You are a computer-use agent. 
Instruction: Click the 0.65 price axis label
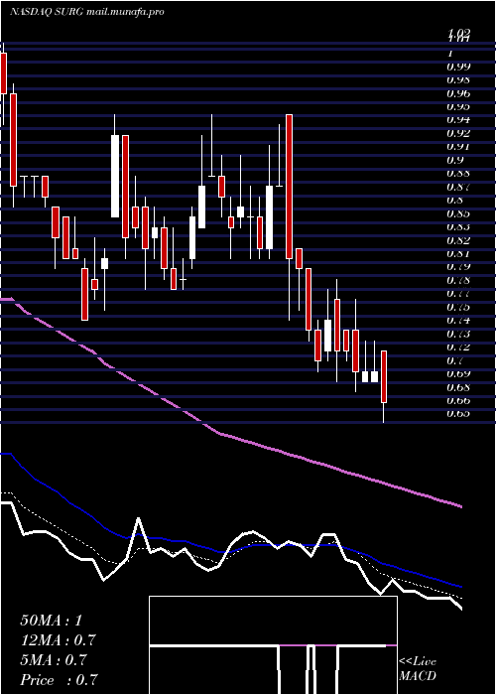[x=458, y=414]
